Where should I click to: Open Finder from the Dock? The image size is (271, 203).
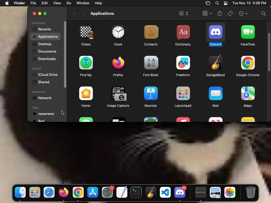pos(20,192)
